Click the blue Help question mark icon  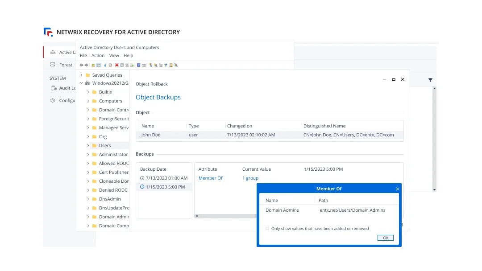point(139,65)
